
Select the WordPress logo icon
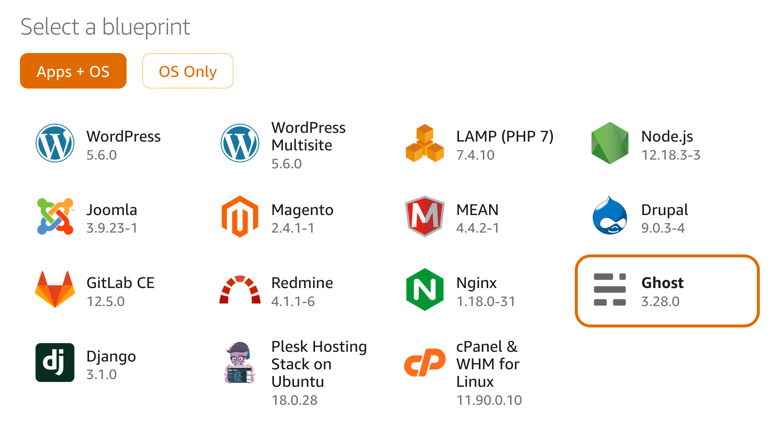55,143
